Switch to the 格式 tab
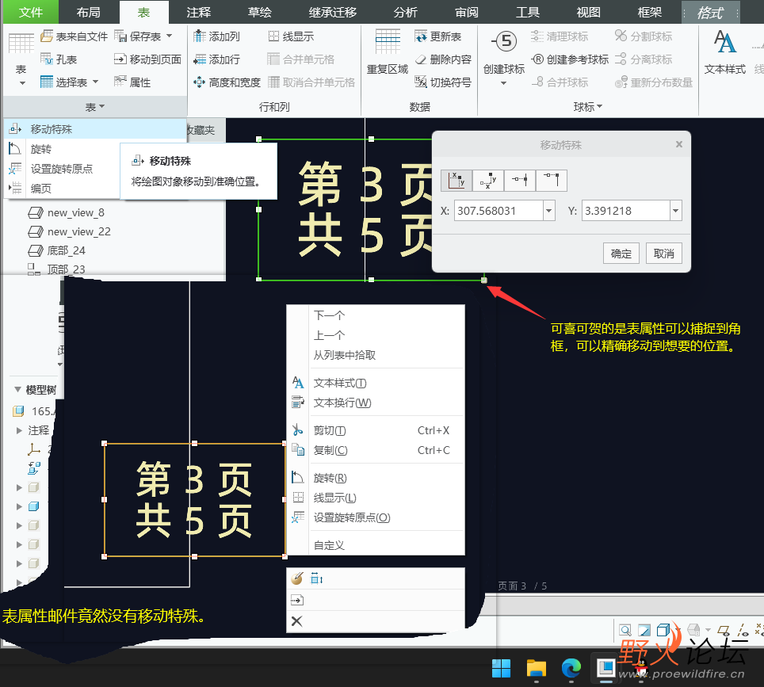 710,12
